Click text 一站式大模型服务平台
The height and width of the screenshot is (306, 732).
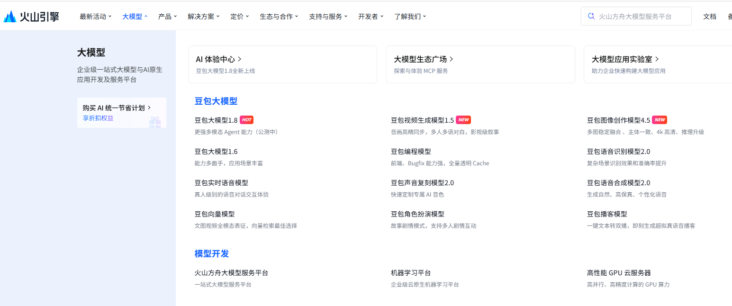click(x=223, y=285)
